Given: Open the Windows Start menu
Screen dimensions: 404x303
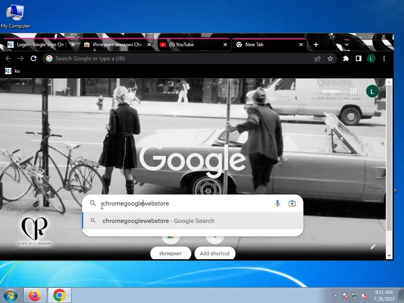Looking at the screenshot, I should [10, 295].
